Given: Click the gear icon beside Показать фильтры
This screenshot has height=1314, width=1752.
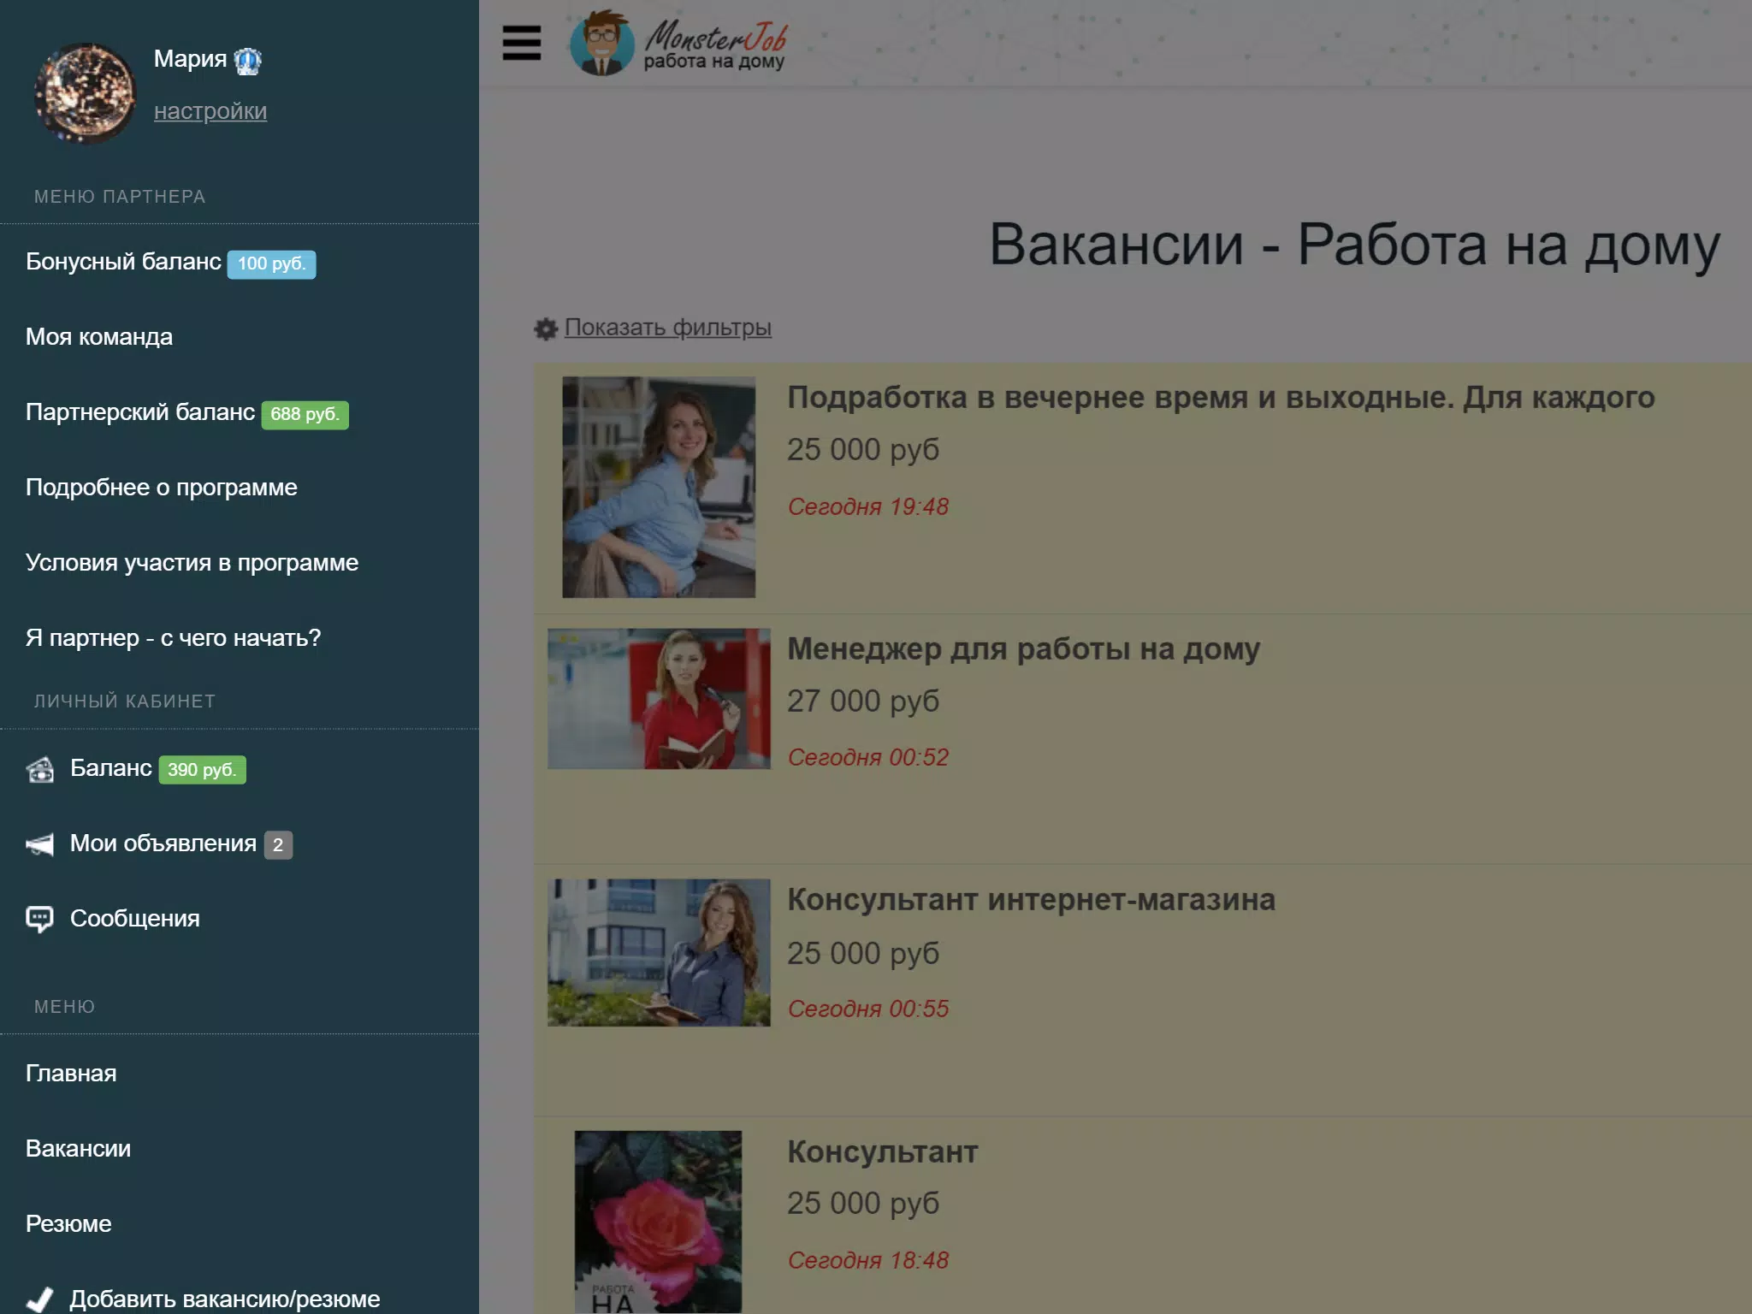Looking at the screenshot, I should [x=545, y=328].
